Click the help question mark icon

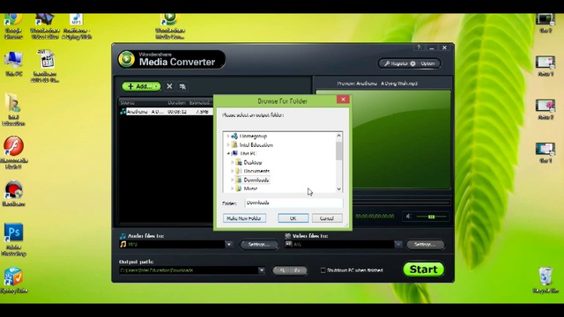coord(419,47)
